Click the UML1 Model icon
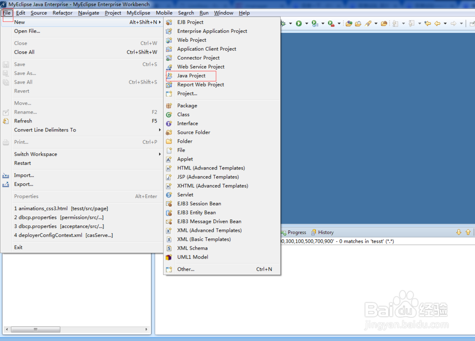Image resolution: width=475 pixels, height=341 pixels. (x=169, y=257)
